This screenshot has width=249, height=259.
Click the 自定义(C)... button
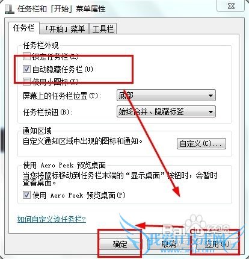pos(201,143)
